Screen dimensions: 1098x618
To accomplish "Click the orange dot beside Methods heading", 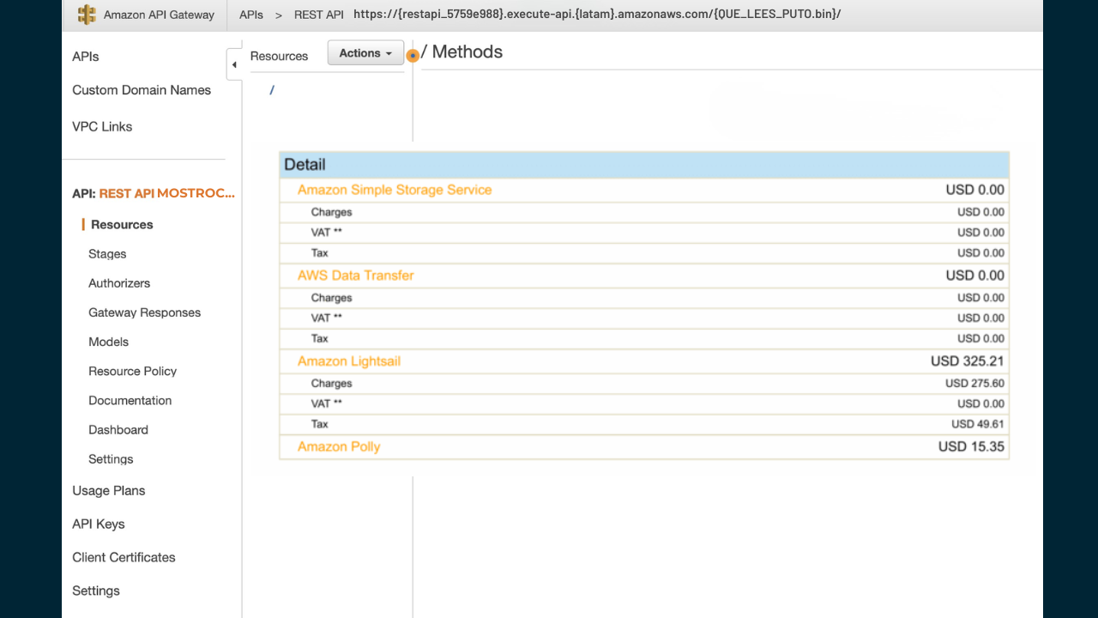I will [413, 56].
